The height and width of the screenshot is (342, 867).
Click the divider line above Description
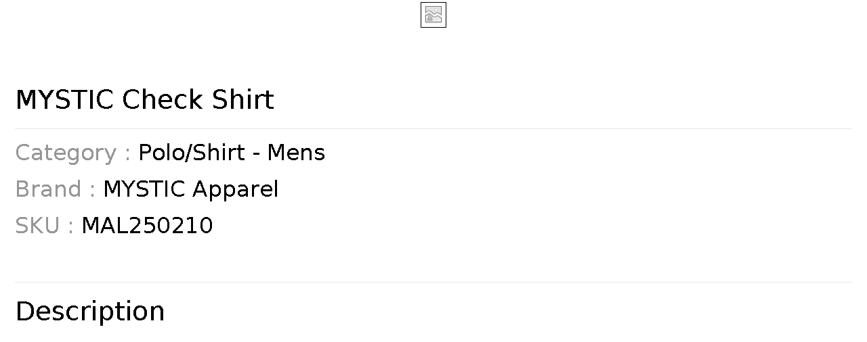(x=433, y=282)
